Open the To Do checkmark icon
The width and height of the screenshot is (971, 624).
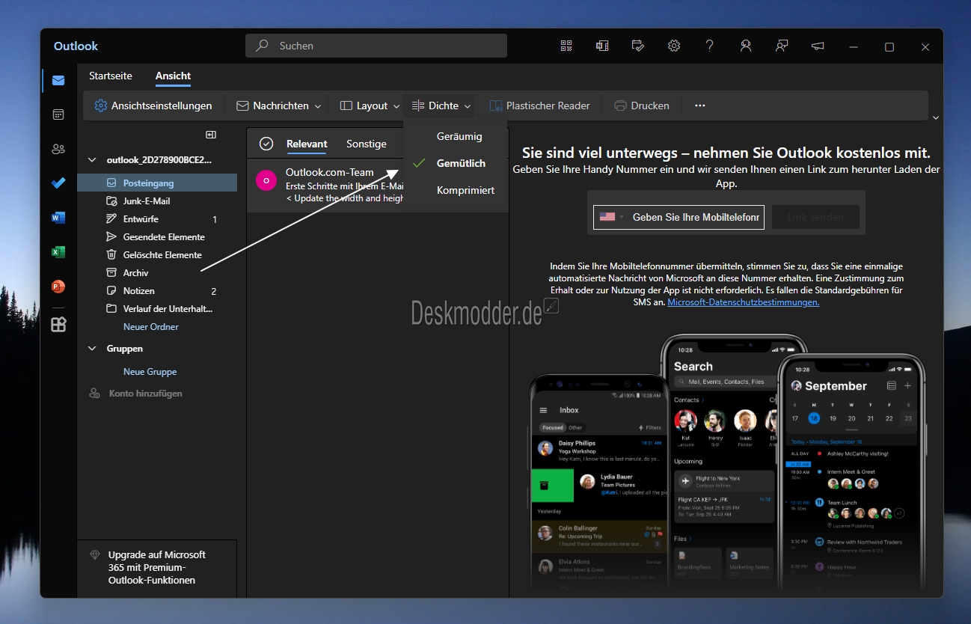click(x=58, y=183)
